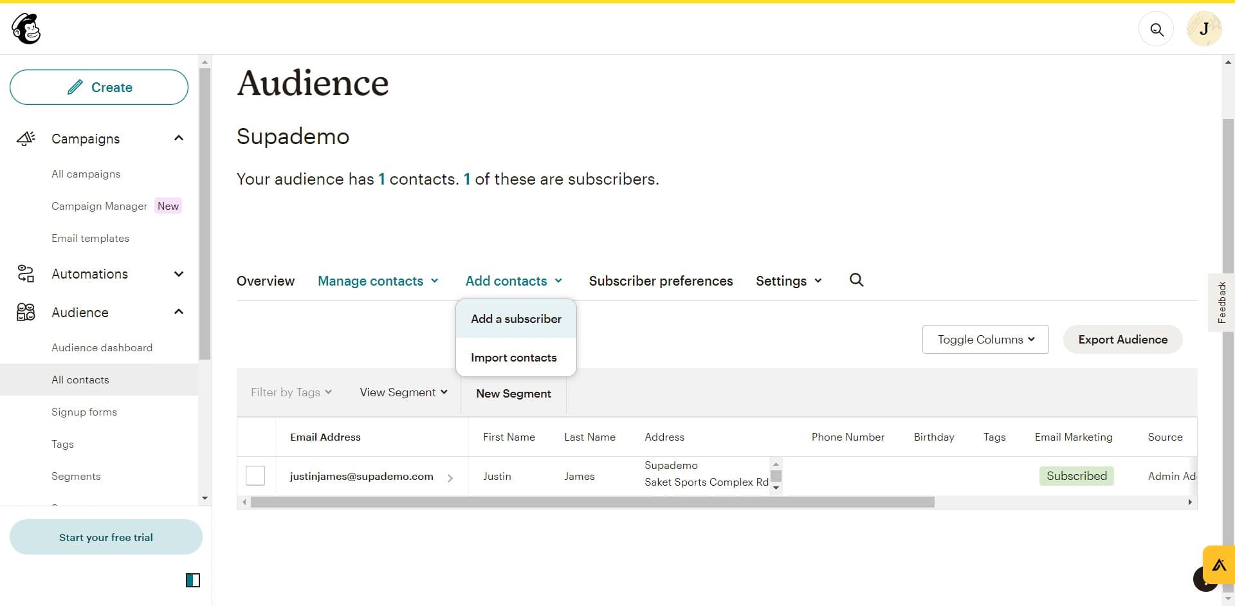Open the Toggle Columns dropdown

tap(985, 339)
